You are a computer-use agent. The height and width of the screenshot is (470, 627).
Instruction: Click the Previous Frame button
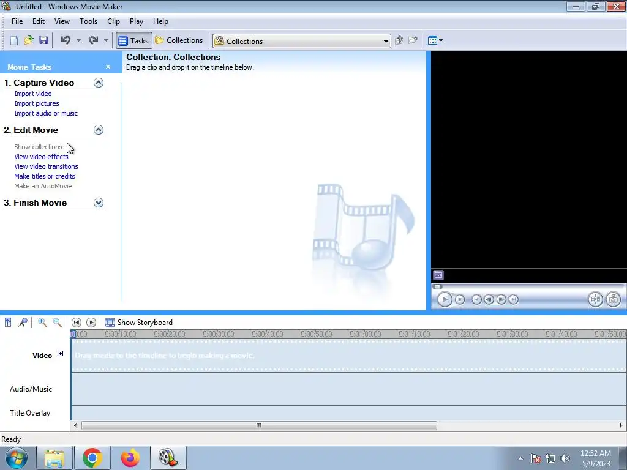click(x=489, y=299)
